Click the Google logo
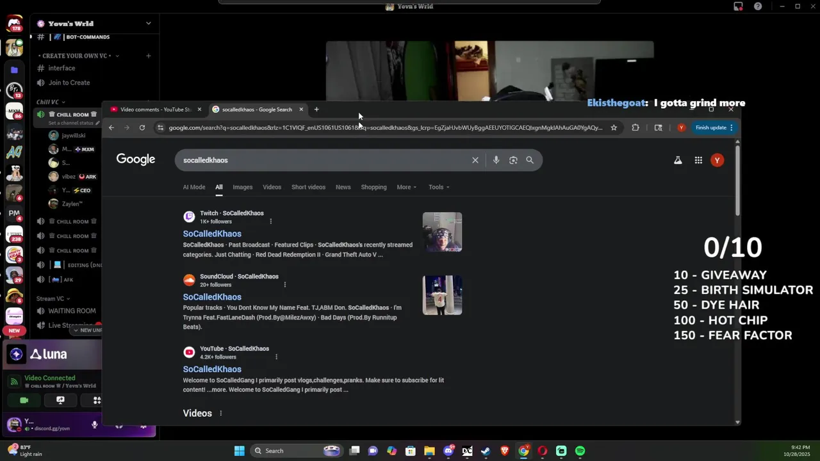 136,159
